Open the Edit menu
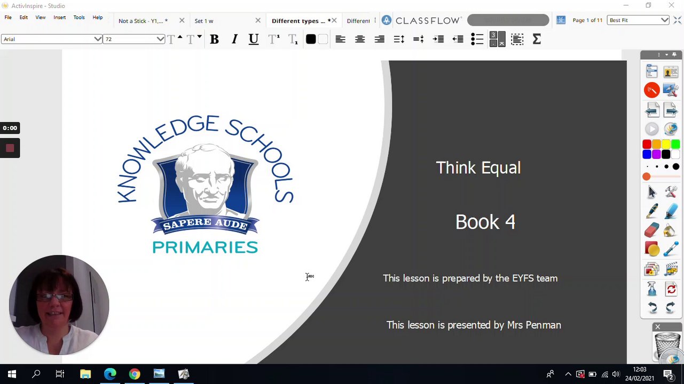 point(23,18)
